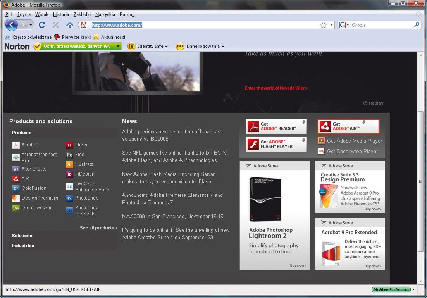The height and width of the screenshot is (298, 427).
Task: Open the history dropdown next to Forward
Action: coord(31,25)
